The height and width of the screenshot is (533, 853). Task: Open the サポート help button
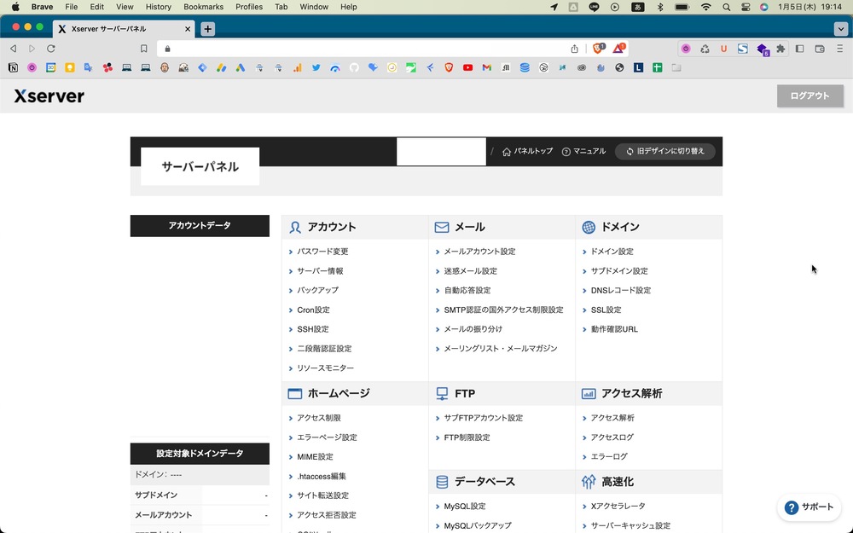point(809,507)
